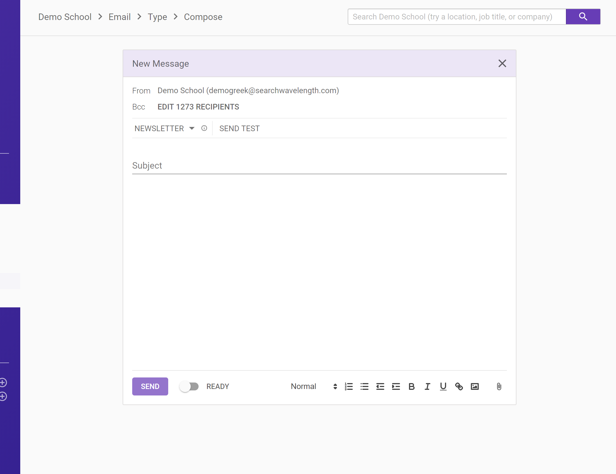The height and width of the screenshot is (474, 616).
Task: Open the Newsletter type dropdown
Action: click(164, 128)
